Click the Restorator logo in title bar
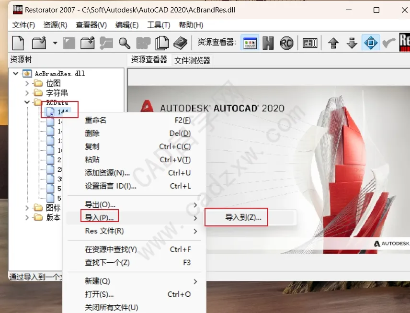Image resolution: width=410 pixels, height=313 pixels. (x=18, y=10)
